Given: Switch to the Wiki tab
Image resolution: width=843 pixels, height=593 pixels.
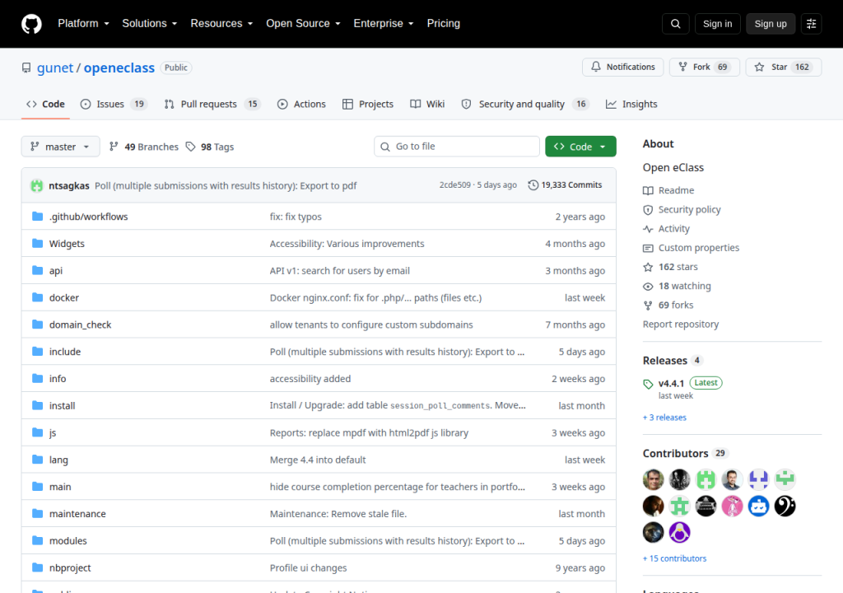Looking at the screenshot, I should 427,105.
